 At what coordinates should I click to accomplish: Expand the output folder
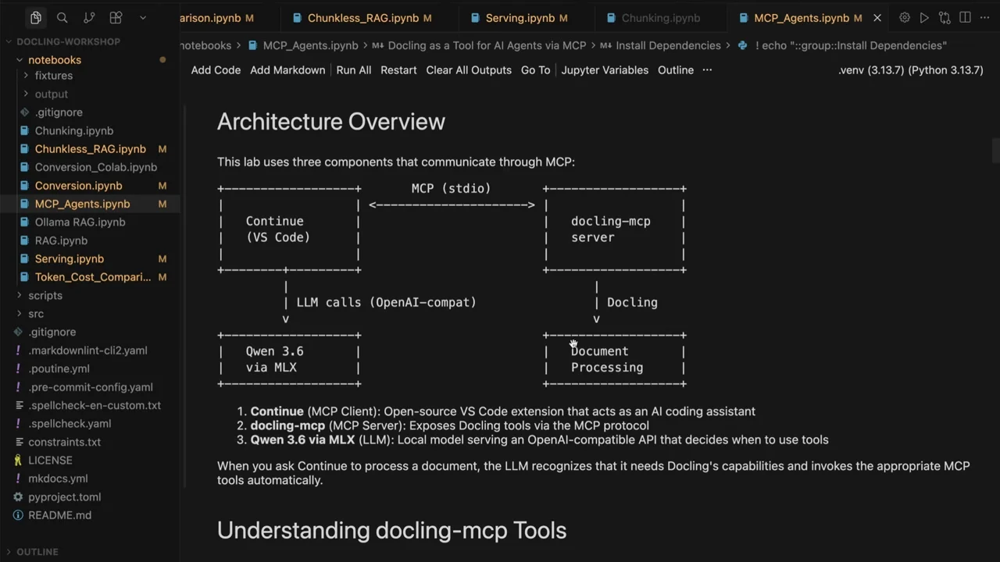(x=52, y=94)
